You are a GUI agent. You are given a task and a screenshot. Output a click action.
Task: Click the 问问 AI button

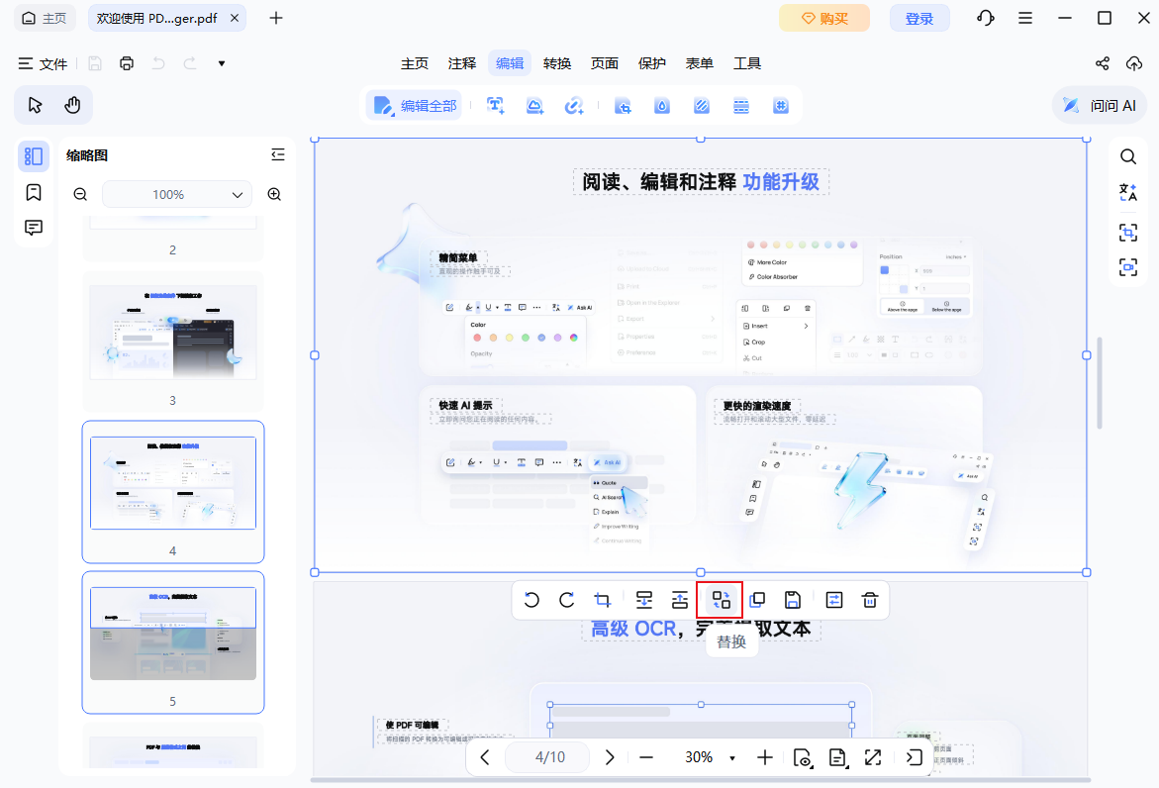click(x=1100, y=106)
